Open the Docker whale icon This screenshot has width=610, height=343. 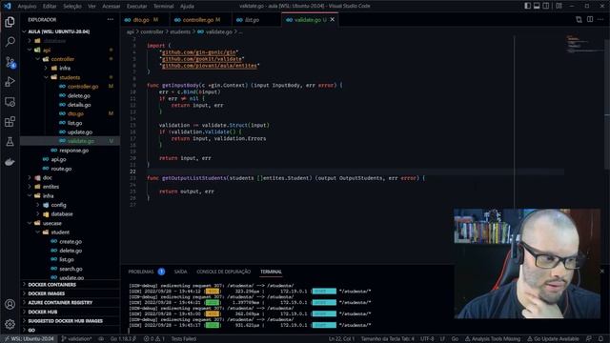[x=10, y=162]
